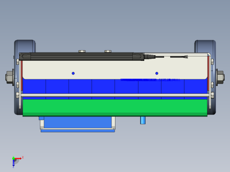Viewport: 230px width, 172px height.
Task: Select the blue box beneath the green panel
Action: 78,122
